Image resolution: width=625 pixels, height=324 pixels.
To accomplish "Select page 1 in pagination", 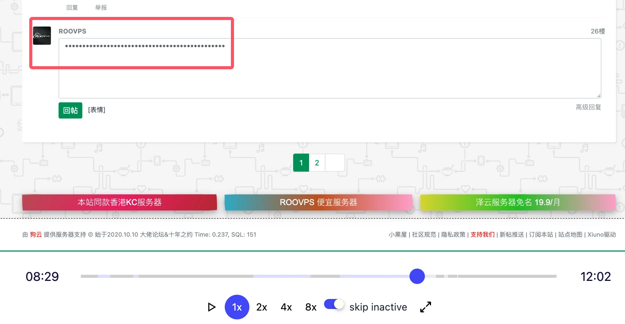I will pos(301,163).
